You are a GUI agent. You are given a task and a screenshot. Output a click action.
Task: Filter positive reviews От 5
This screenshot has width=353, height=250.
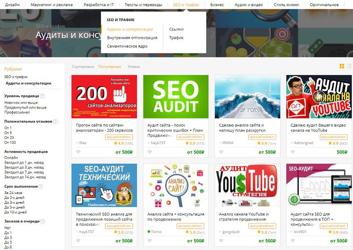[8, 133]
